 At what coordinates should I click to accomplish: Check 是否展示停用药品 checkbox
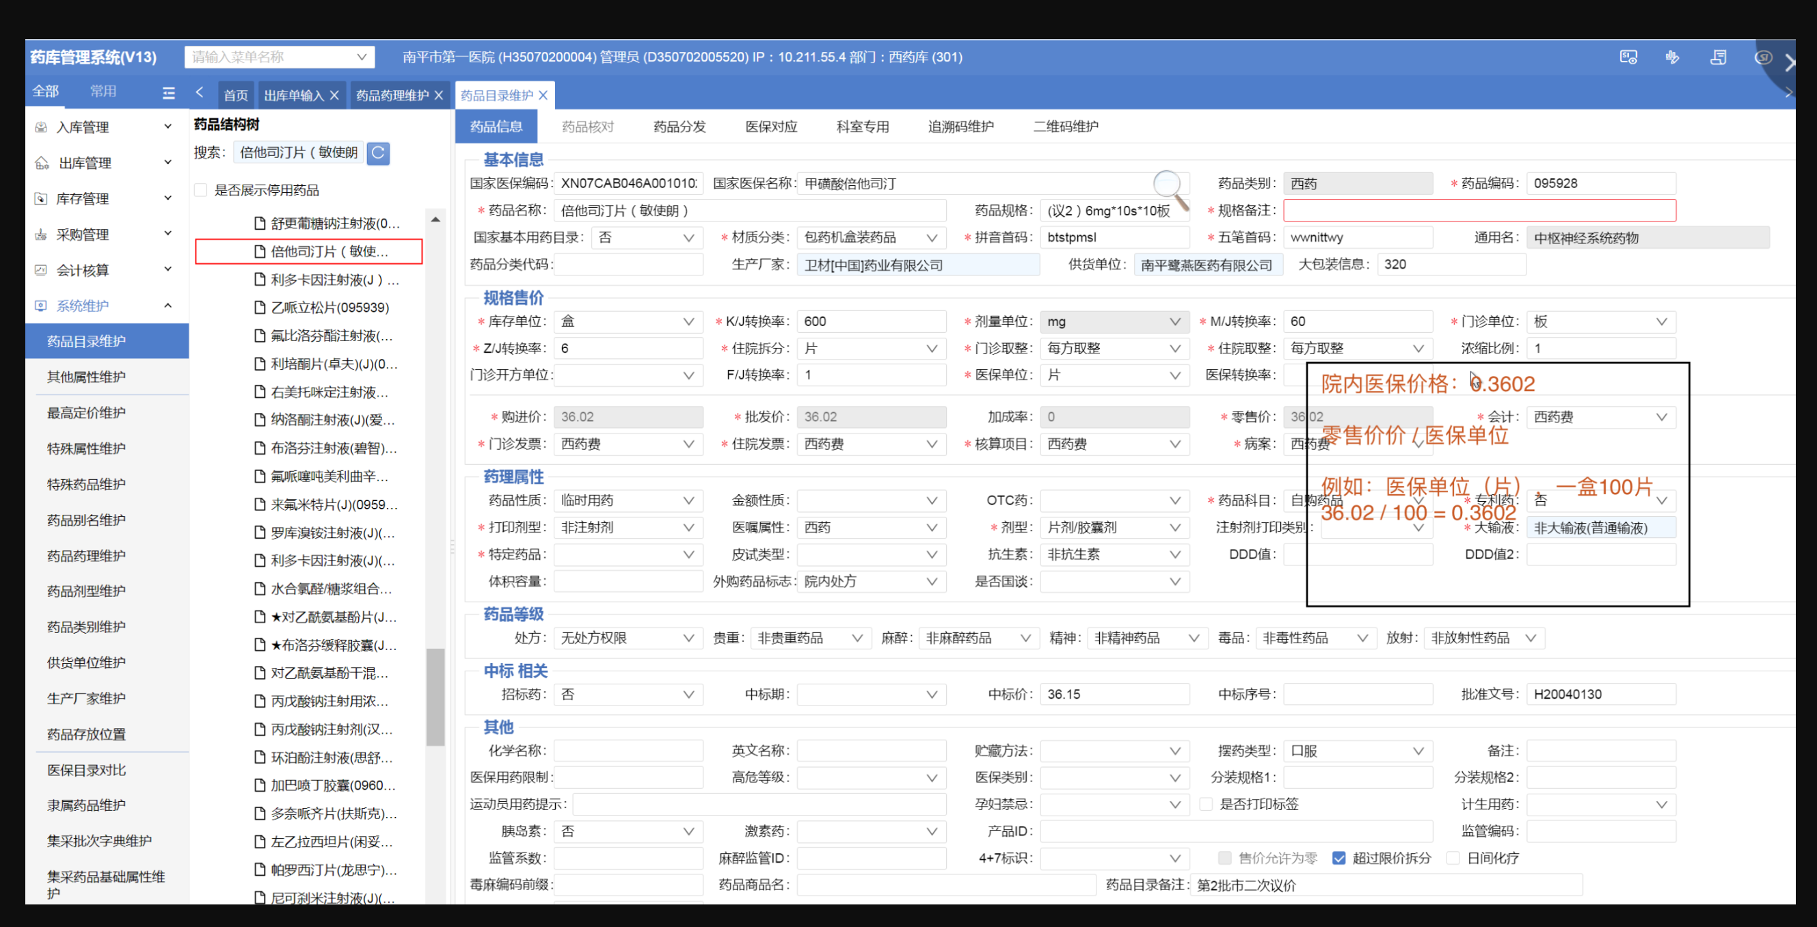coord(201,190)
